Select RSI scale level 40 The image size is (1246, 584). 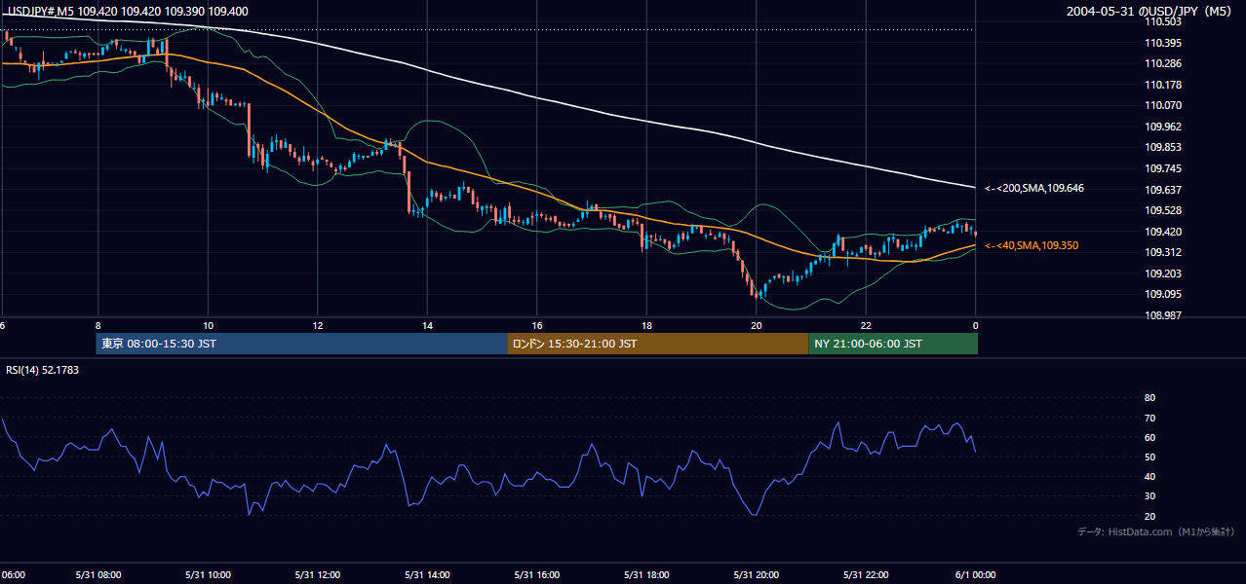1149,476
